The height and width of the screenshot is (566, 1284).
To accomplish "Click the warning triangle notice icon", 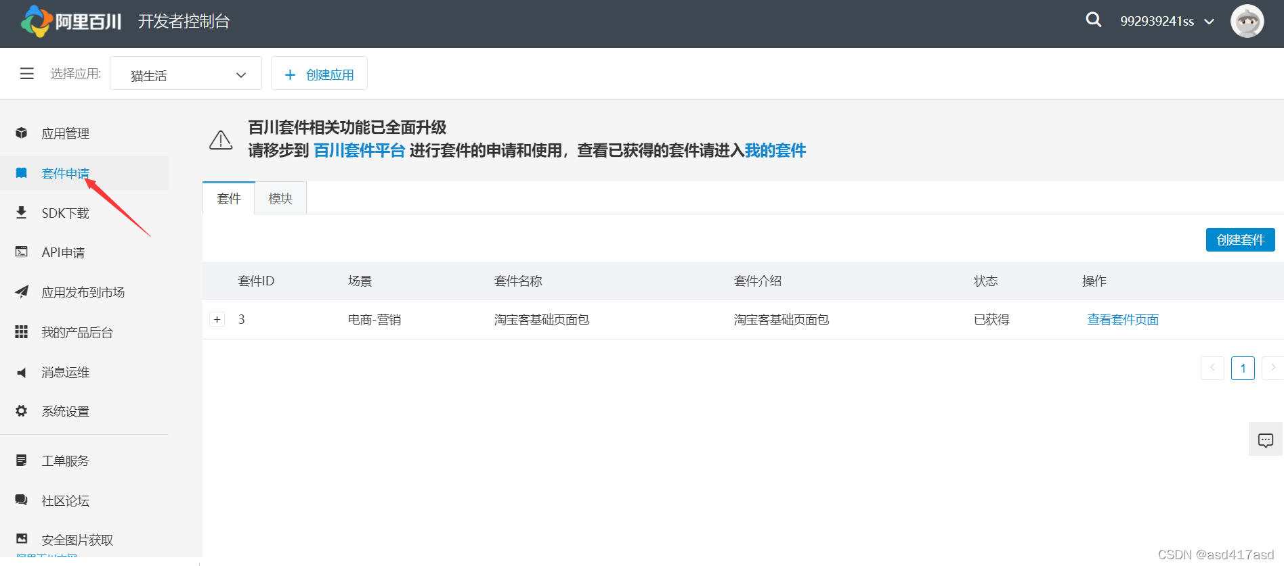I will click(221, 140).
